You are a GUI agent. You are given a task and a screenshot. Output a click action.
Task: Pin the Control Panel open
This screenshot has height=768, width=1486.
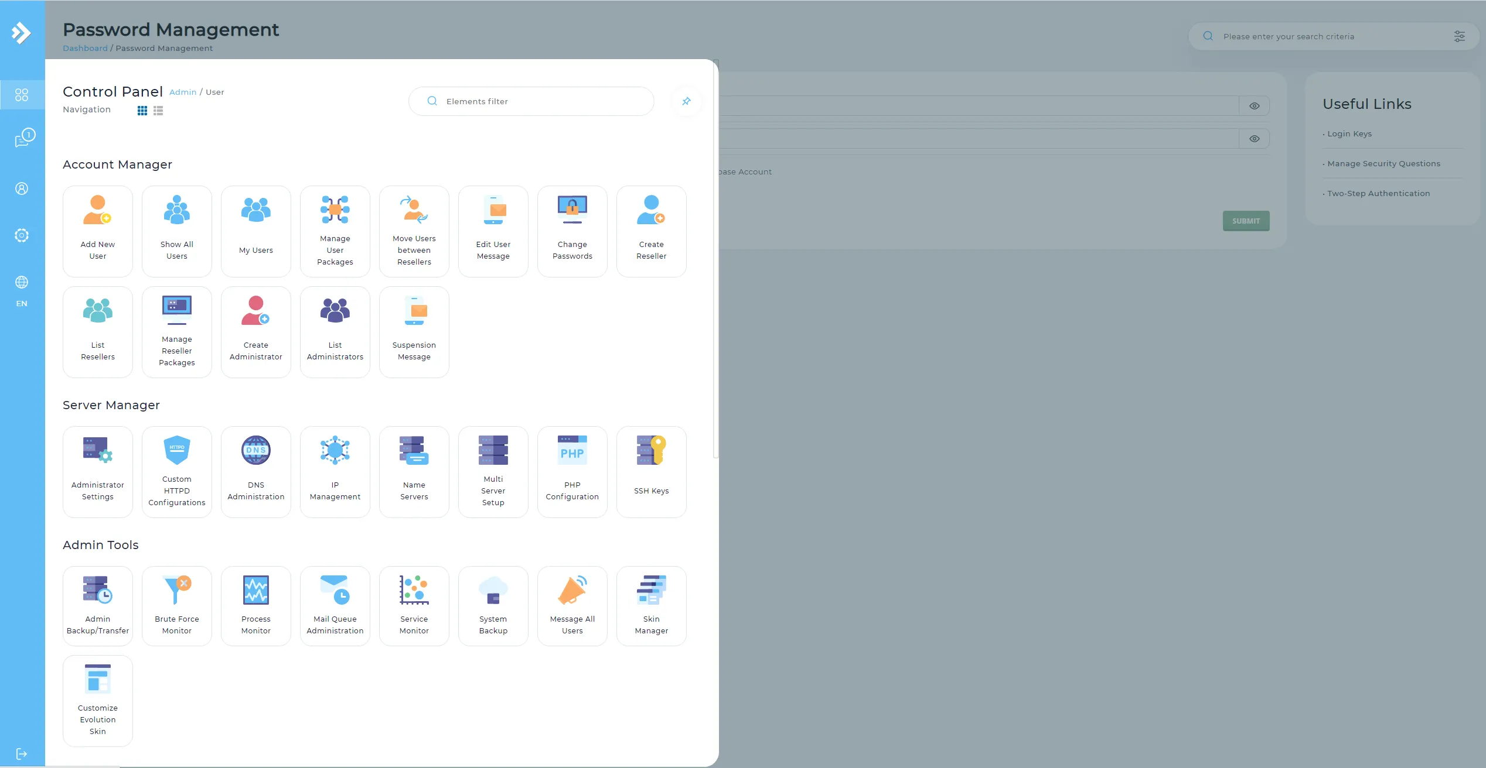[x=686, y=101]
